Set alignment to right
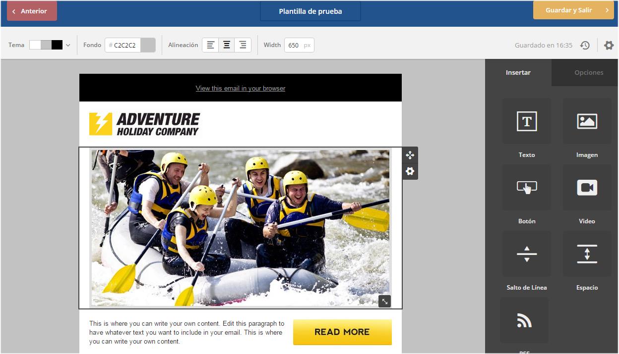This screenshot has height=354, width=619. click(243, 45)
